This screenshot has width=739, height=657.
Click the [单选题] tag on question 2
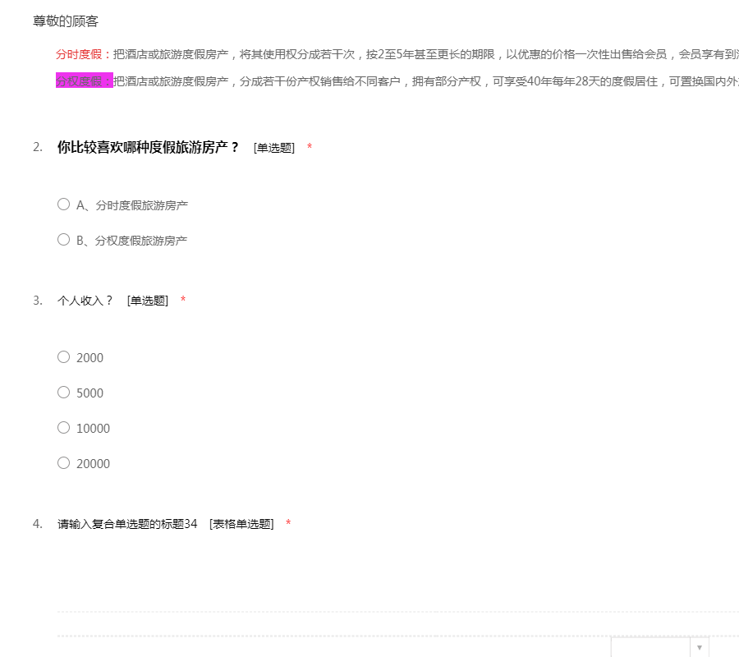click(x=274, y=148)
